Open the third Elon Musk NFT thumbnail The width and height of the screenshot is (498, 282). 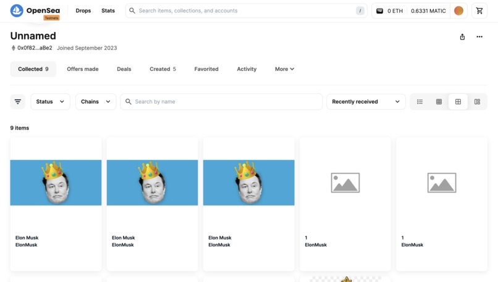[x=248, y=183]
